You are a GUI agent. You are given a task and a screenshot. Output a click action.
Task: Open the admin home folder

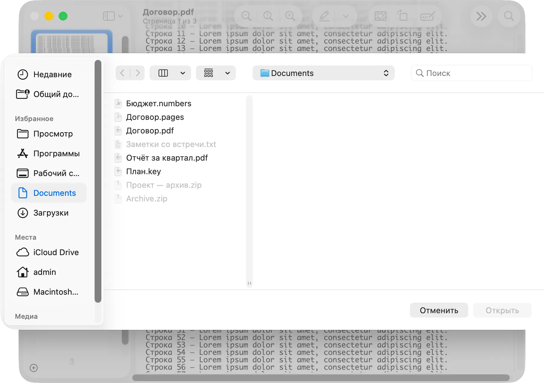49,272
